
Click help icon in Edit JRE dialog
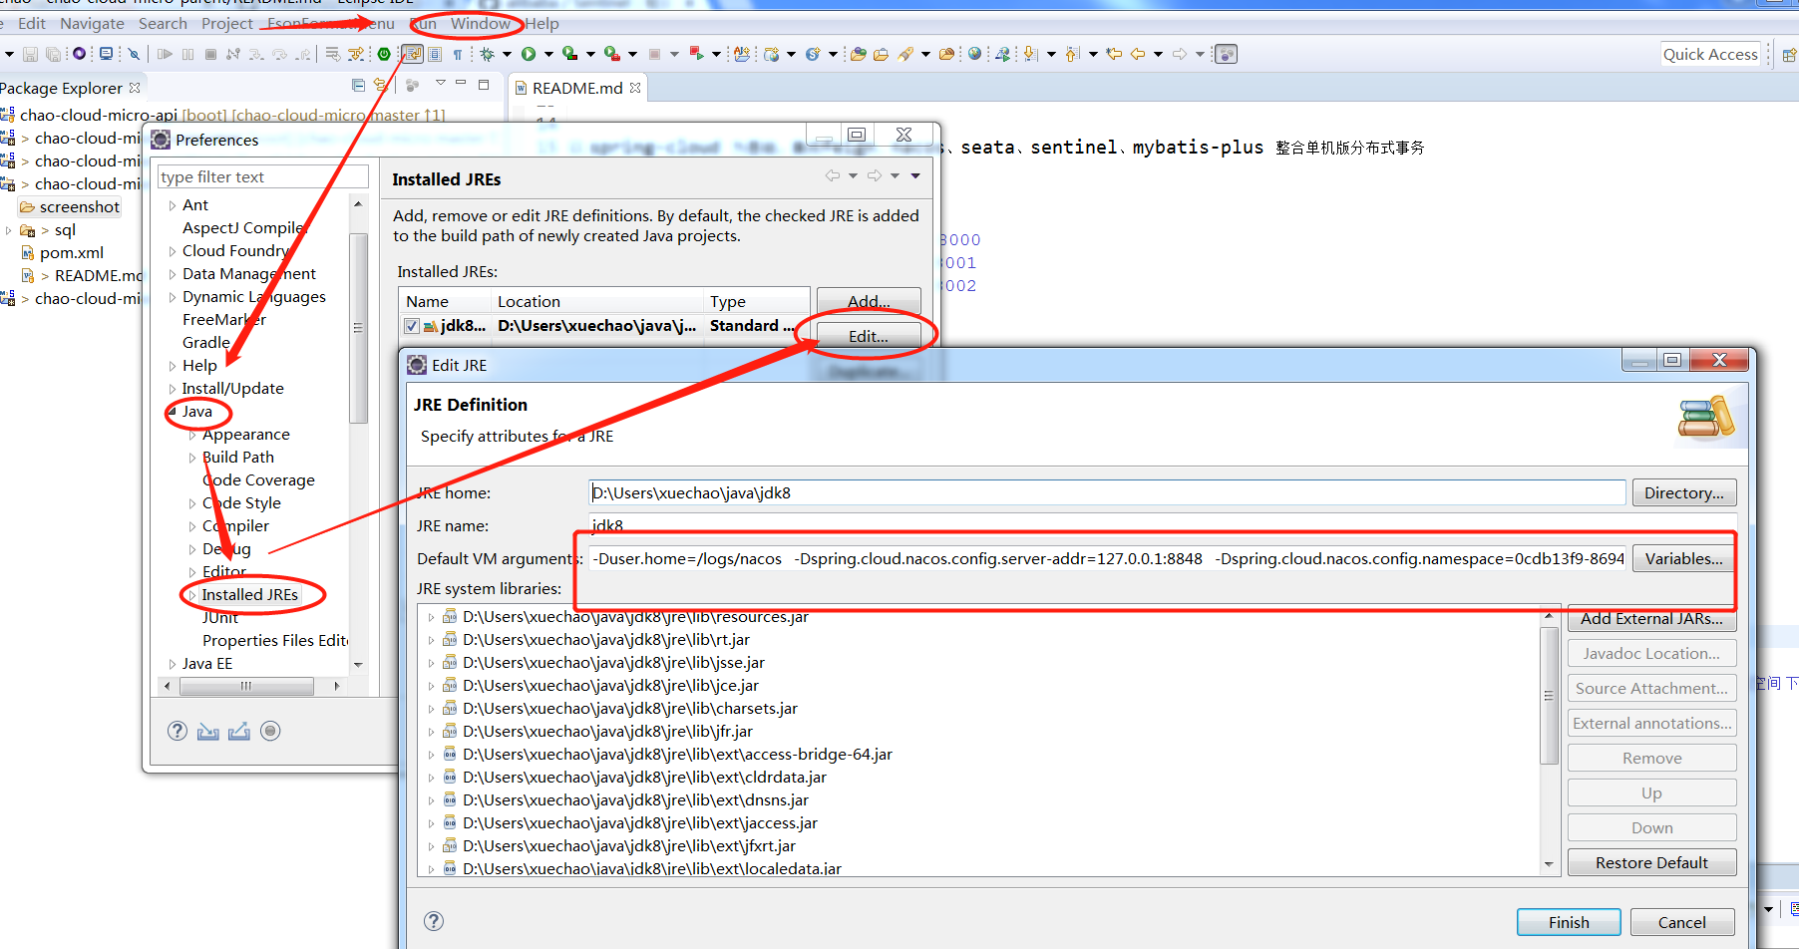[434, 921]
